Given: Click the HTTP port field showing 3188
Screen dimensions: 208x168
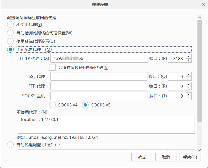Looking at the screenshot, I should (x=177, y=58).
